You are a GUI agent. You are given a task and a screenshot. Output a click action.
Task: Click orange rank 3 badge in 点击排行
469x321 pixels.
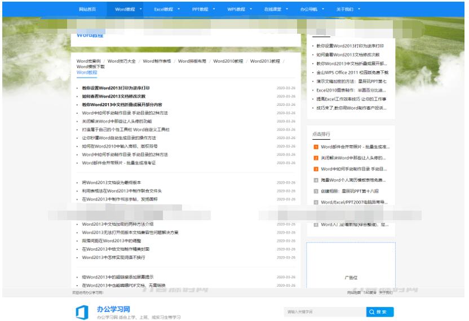[x=316, y=169]
